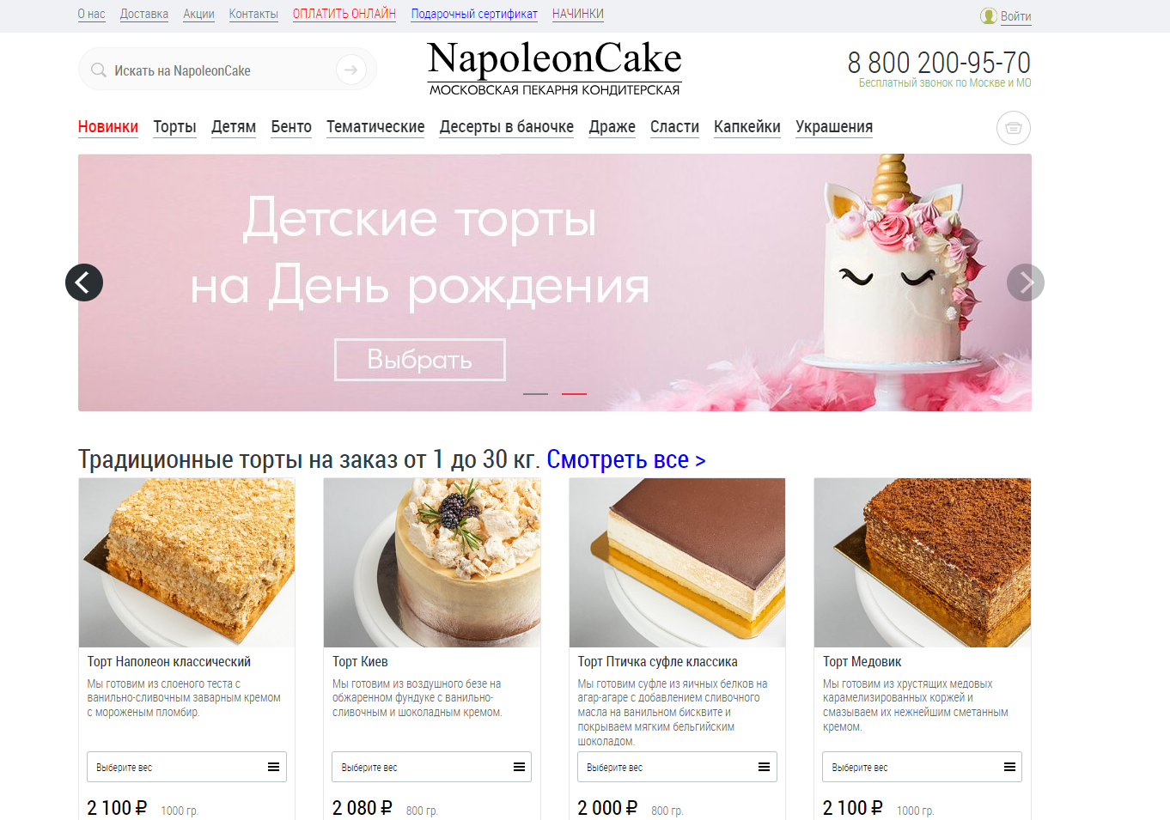Viewport: 1170px width, 820px height.
Task: Click the user avatar icon beside Войти
Action: point(989,16)
